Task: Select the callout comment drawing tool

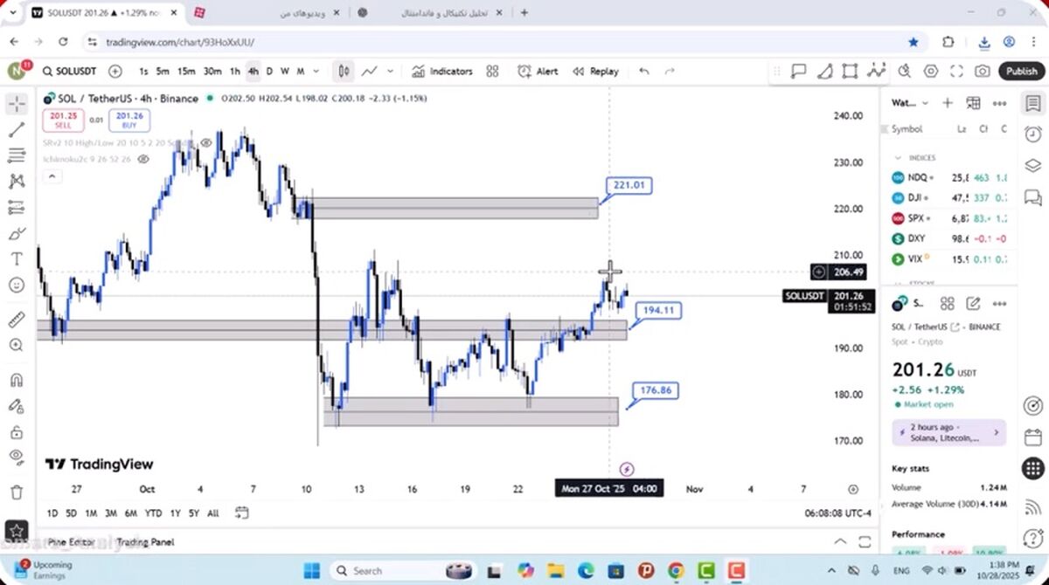Action: pos(798,72)
